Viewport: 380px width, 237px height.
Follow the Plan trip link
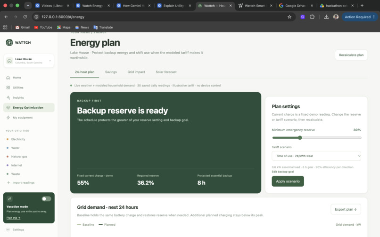coord(13,218)
